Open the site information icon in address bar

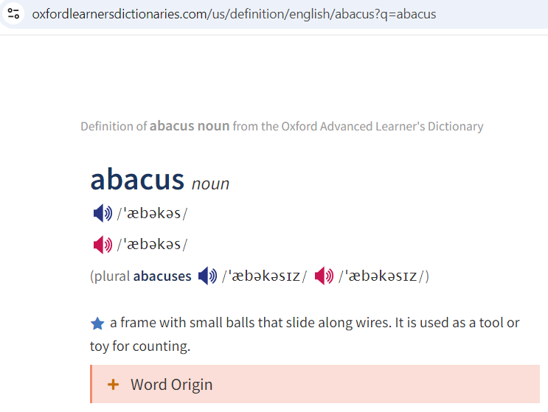tap(13, 14)
